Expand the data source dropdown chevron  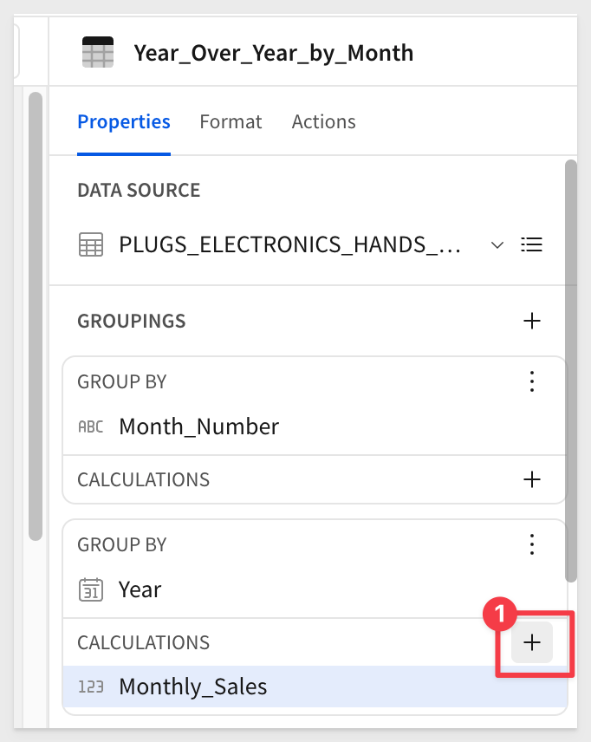pos(497,244)
